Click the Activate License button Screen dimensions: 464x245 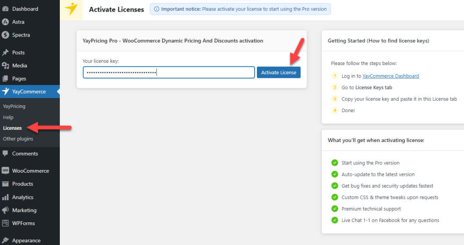pyautogui.click(x=279, y=72)
